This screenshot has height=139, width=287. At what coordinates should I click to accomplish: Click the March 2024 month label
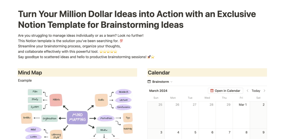158,91
